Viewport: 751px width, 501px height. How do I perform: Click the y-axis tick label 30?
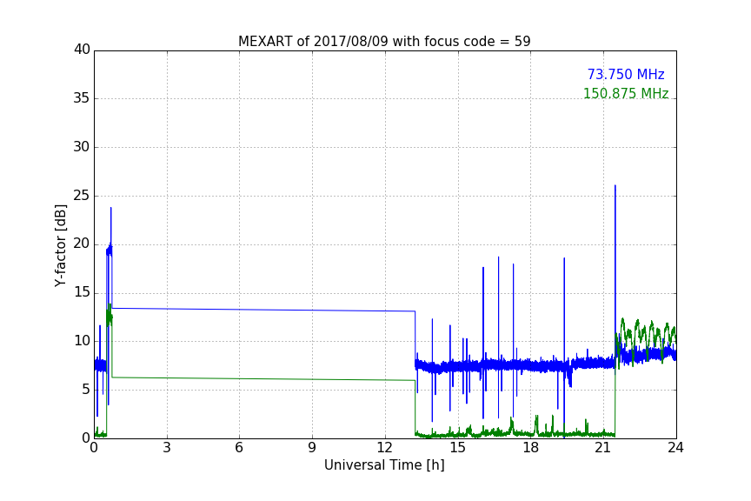(x=82, y=147)
